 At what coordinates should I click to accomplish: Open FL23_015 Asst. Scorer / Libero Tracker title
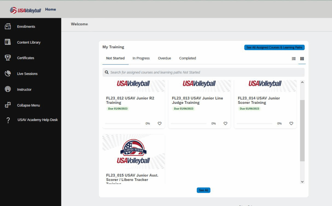coord(132,179)
